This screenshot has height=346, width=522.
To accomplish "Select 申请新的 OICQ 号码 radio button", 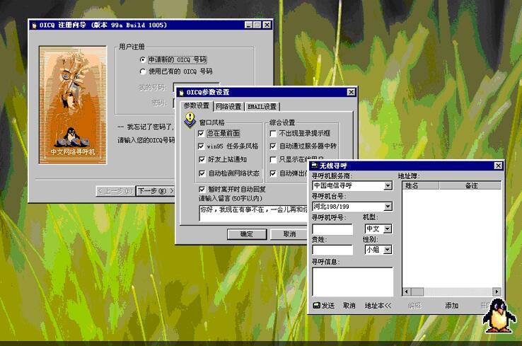I will point(143,59).
